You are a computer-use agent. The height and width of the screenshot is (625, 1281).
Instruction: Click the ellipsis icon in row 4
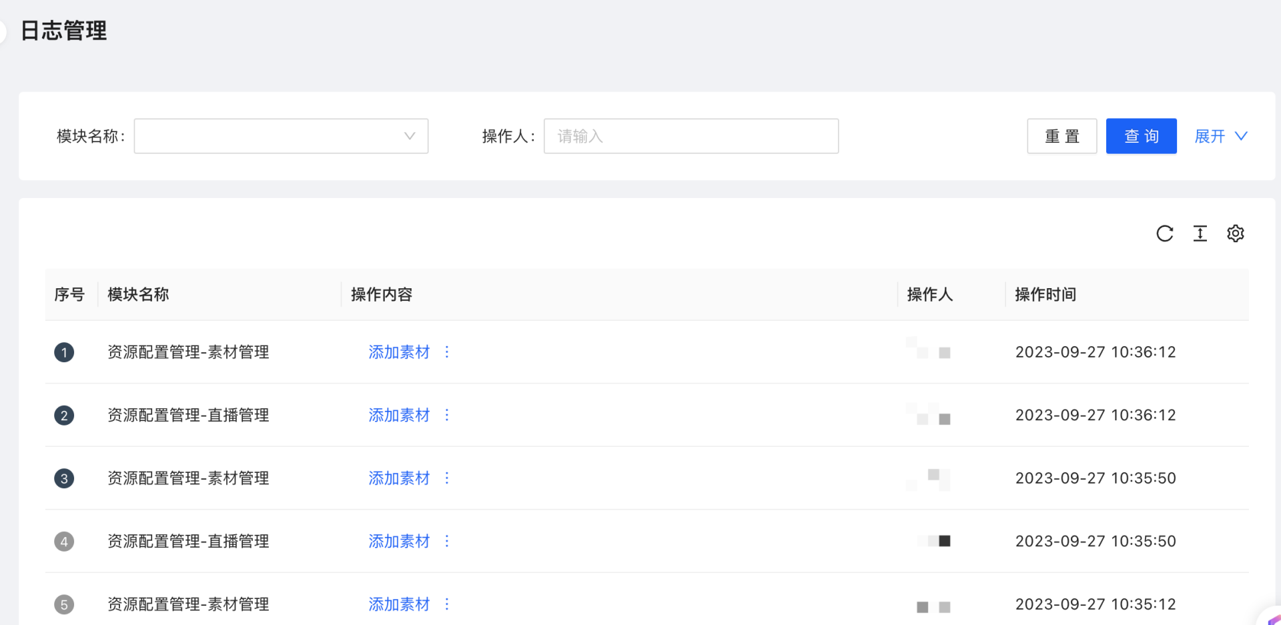pos(447,541)
